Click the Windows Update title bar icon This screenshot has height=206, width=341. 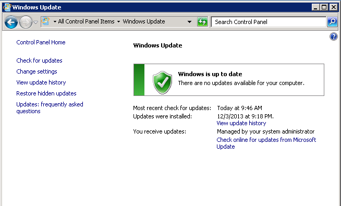coord(7,7)
